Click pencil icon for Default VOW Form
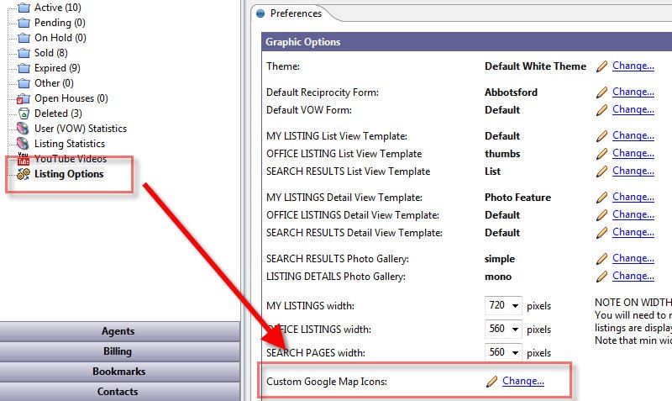Screen dimensions: 672x401 (601, 110)
